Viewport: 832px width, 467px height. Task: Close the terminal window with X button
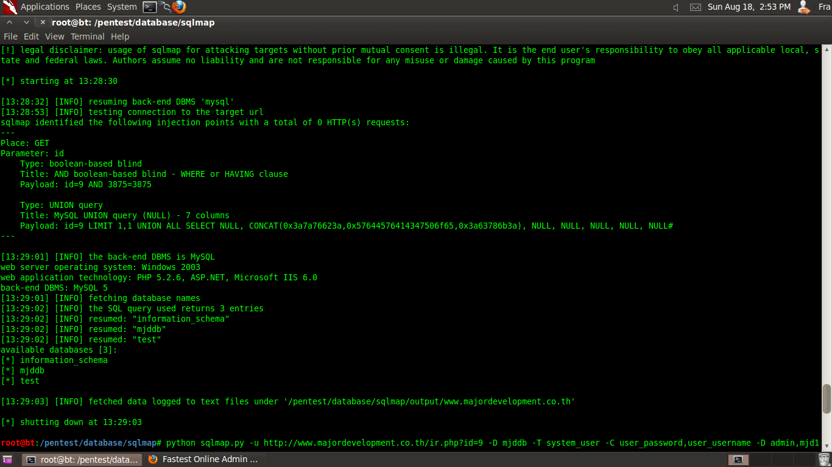[43, 22]
